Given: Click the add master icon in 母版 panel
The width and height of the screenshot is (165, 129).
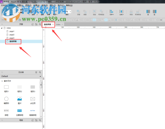Looking at the screenshot, I should 33,120.
